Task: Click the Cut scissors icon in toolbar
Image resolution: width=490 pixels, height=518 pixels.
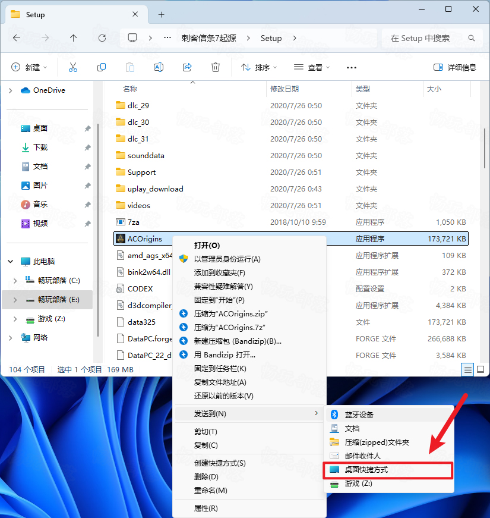Action: click(x=73, y=67)
